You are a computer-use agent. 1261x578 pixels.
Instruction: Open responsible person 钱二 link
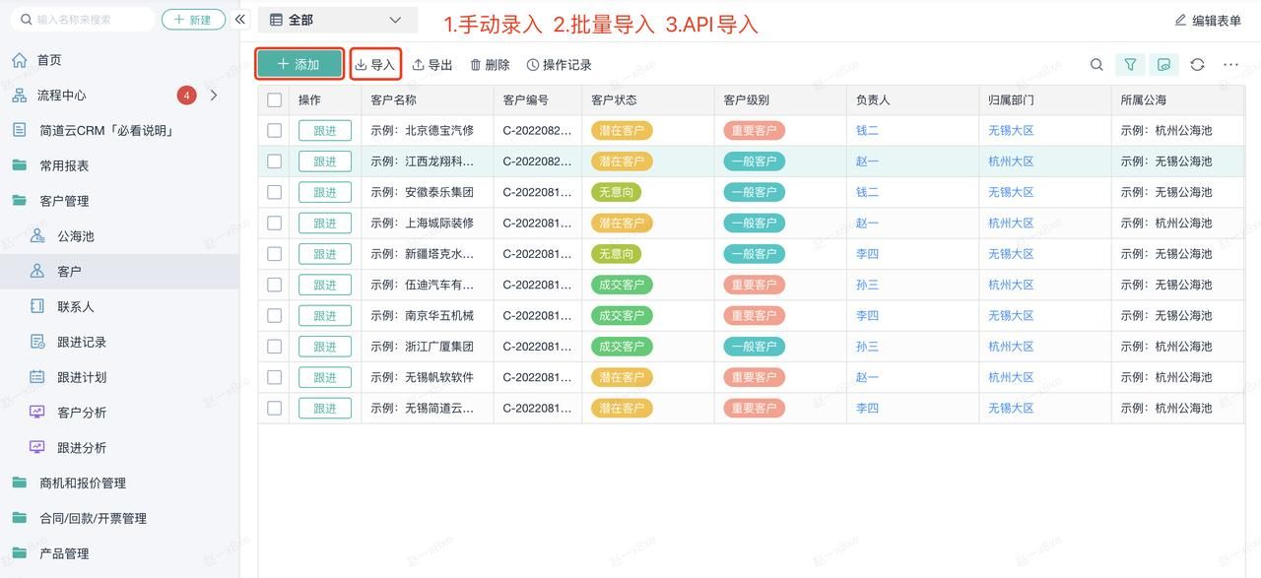point(866,130)
